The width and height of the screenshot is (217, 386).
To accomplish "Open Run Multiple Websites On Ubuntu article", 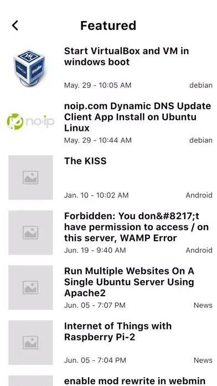I will point(130,282).
